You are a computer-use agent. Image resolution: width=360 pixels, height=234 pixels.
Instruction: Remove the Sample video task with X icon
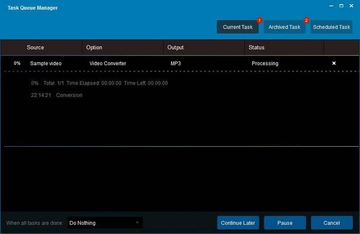(x=334, y=63)
